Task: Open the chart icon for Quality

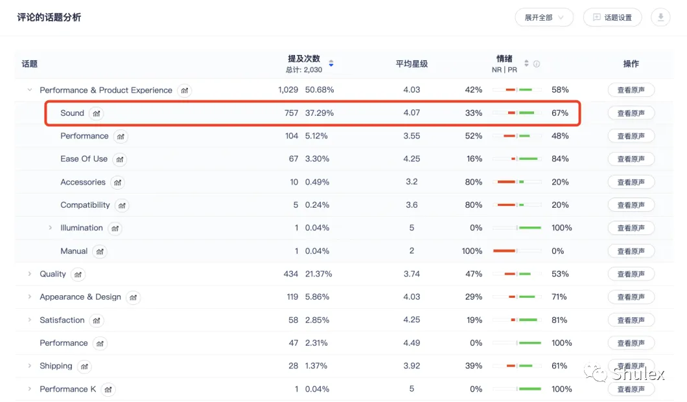Action: pos(78,274)
